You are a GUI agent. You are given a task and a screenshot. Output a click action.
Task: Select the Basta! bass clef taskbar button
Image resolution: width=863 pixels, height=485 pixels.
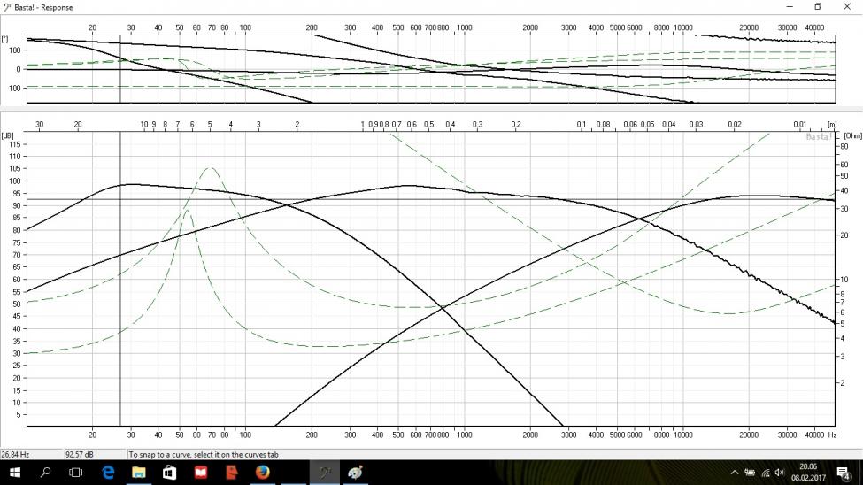tap(325, 473)
